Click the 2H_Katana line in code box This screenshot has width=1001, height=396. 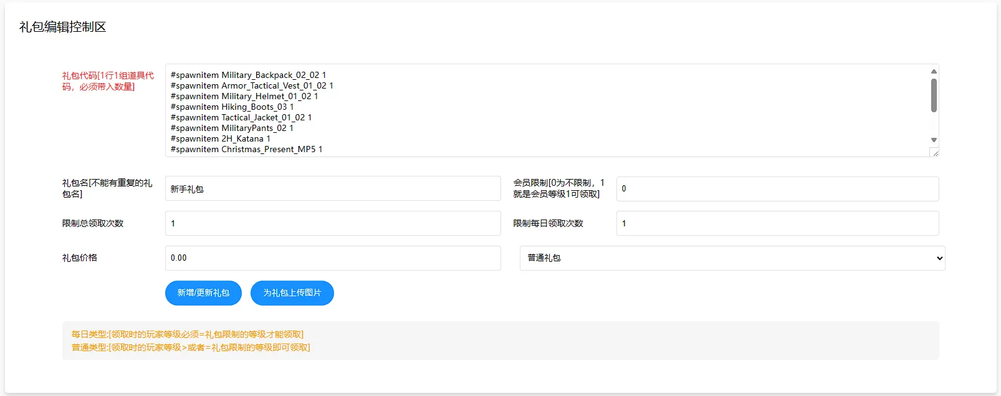pyautogui.click(x=220, y=138)
